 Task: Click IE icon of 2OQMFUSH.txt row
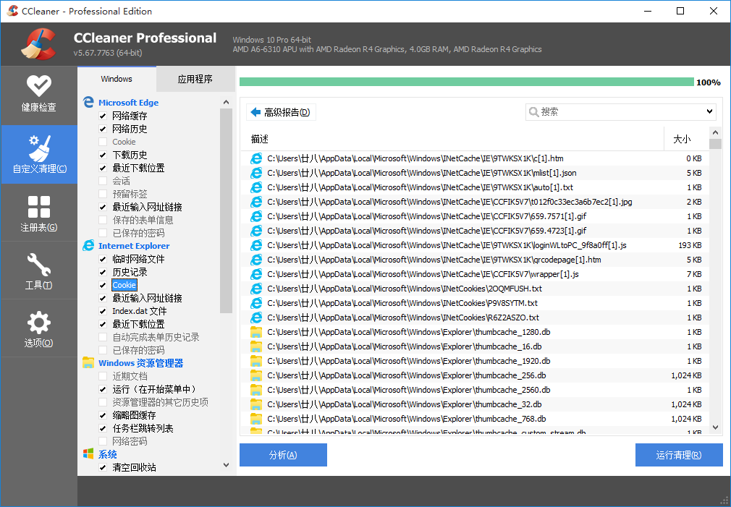point(256,289)
